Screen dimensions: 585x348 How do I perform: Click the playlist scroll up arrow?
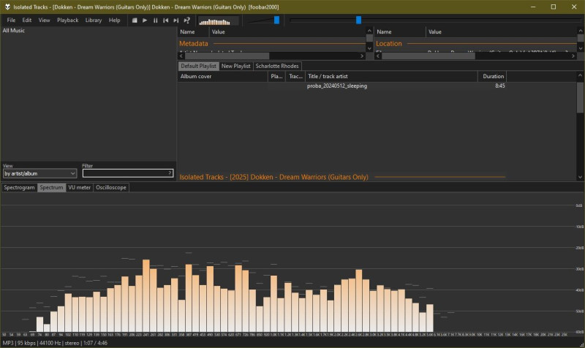580,75
